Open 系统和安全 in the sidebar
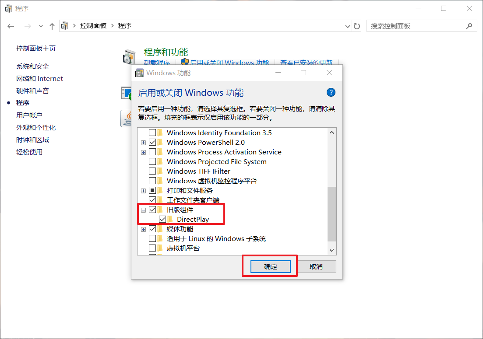Screen dimensions: 483x339 [x=33, y=66]
